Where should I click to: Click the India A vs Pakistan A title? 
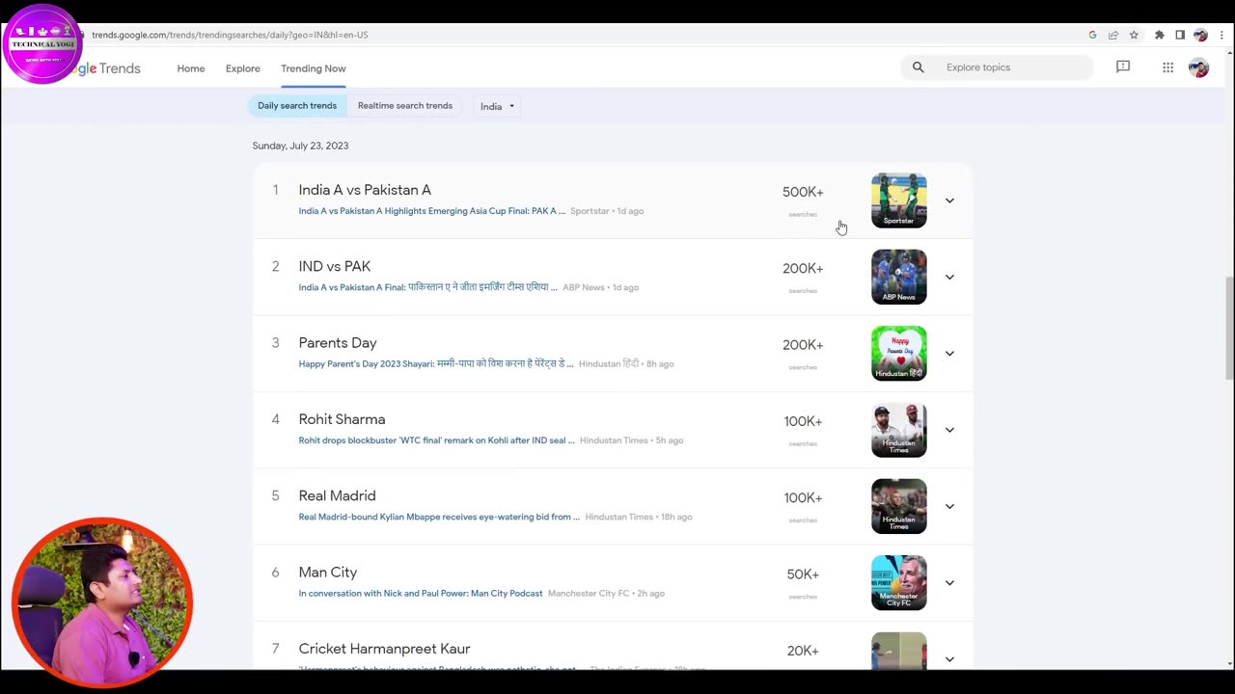pyautogui.click(x=365, y=190)
